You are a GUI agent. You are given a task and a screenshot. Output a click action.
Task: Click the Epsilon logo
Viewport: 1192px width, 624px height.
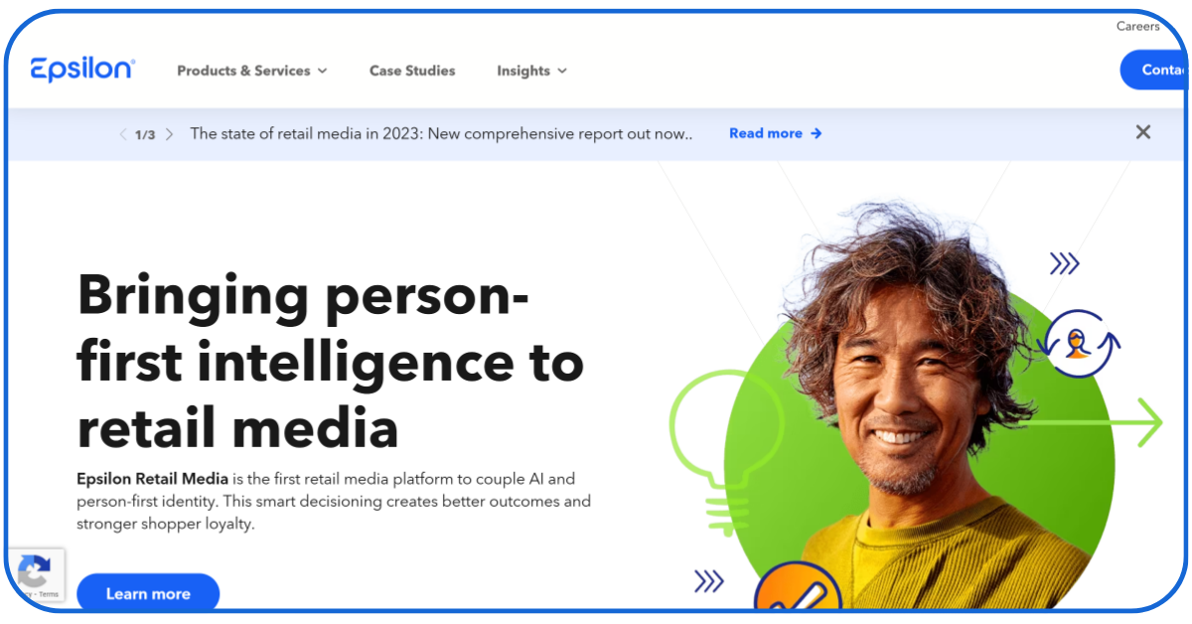82,70
